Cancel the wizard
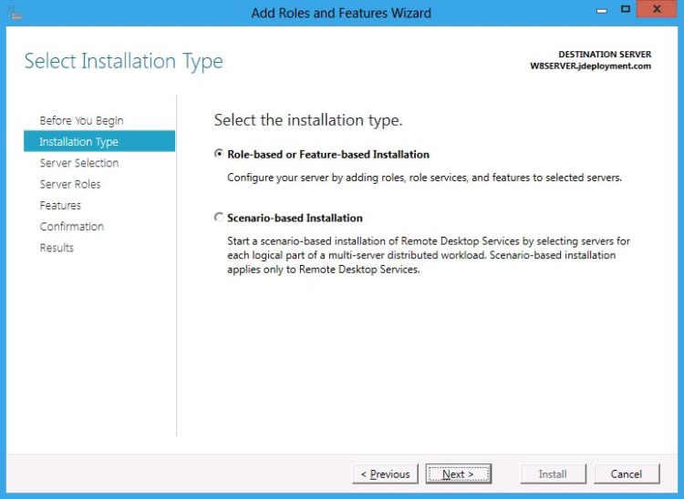The image size is (684, 499). [x=627, y=474]
